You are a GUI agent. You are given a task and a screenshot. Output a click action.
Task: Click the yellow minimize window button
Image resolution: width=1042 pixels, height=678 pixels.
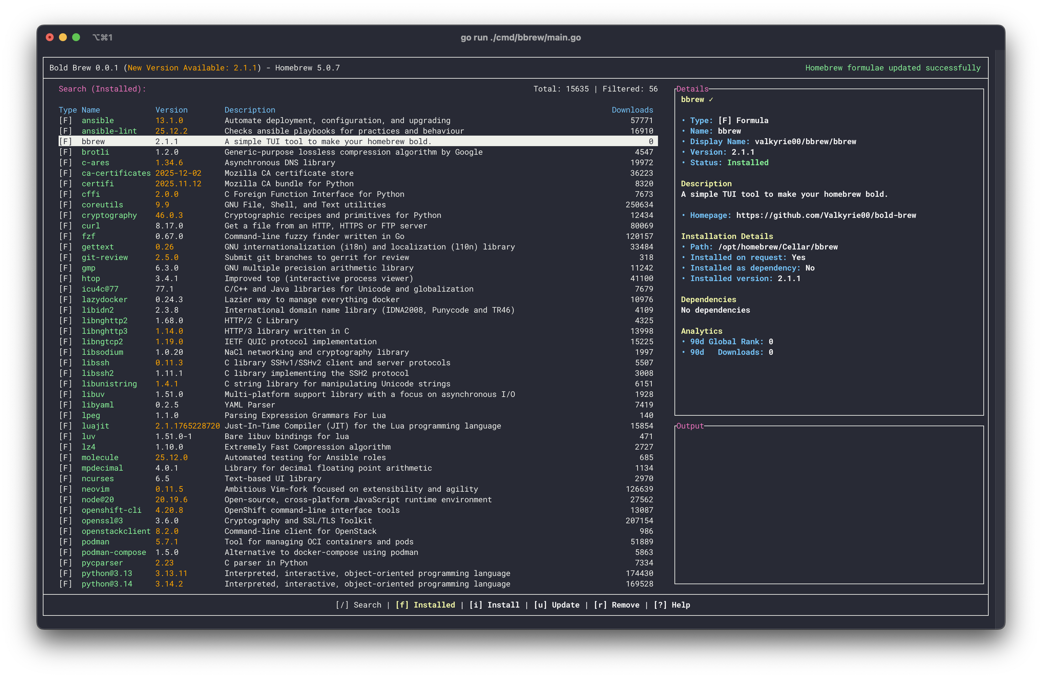coord(63,37)
